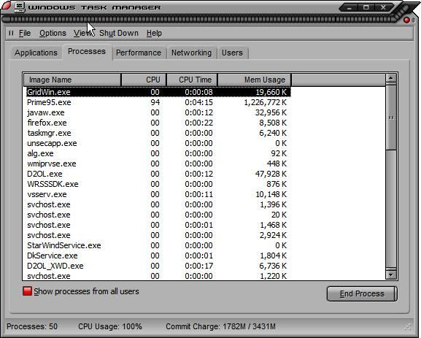Select the DkService.exe process

(158, 256)
